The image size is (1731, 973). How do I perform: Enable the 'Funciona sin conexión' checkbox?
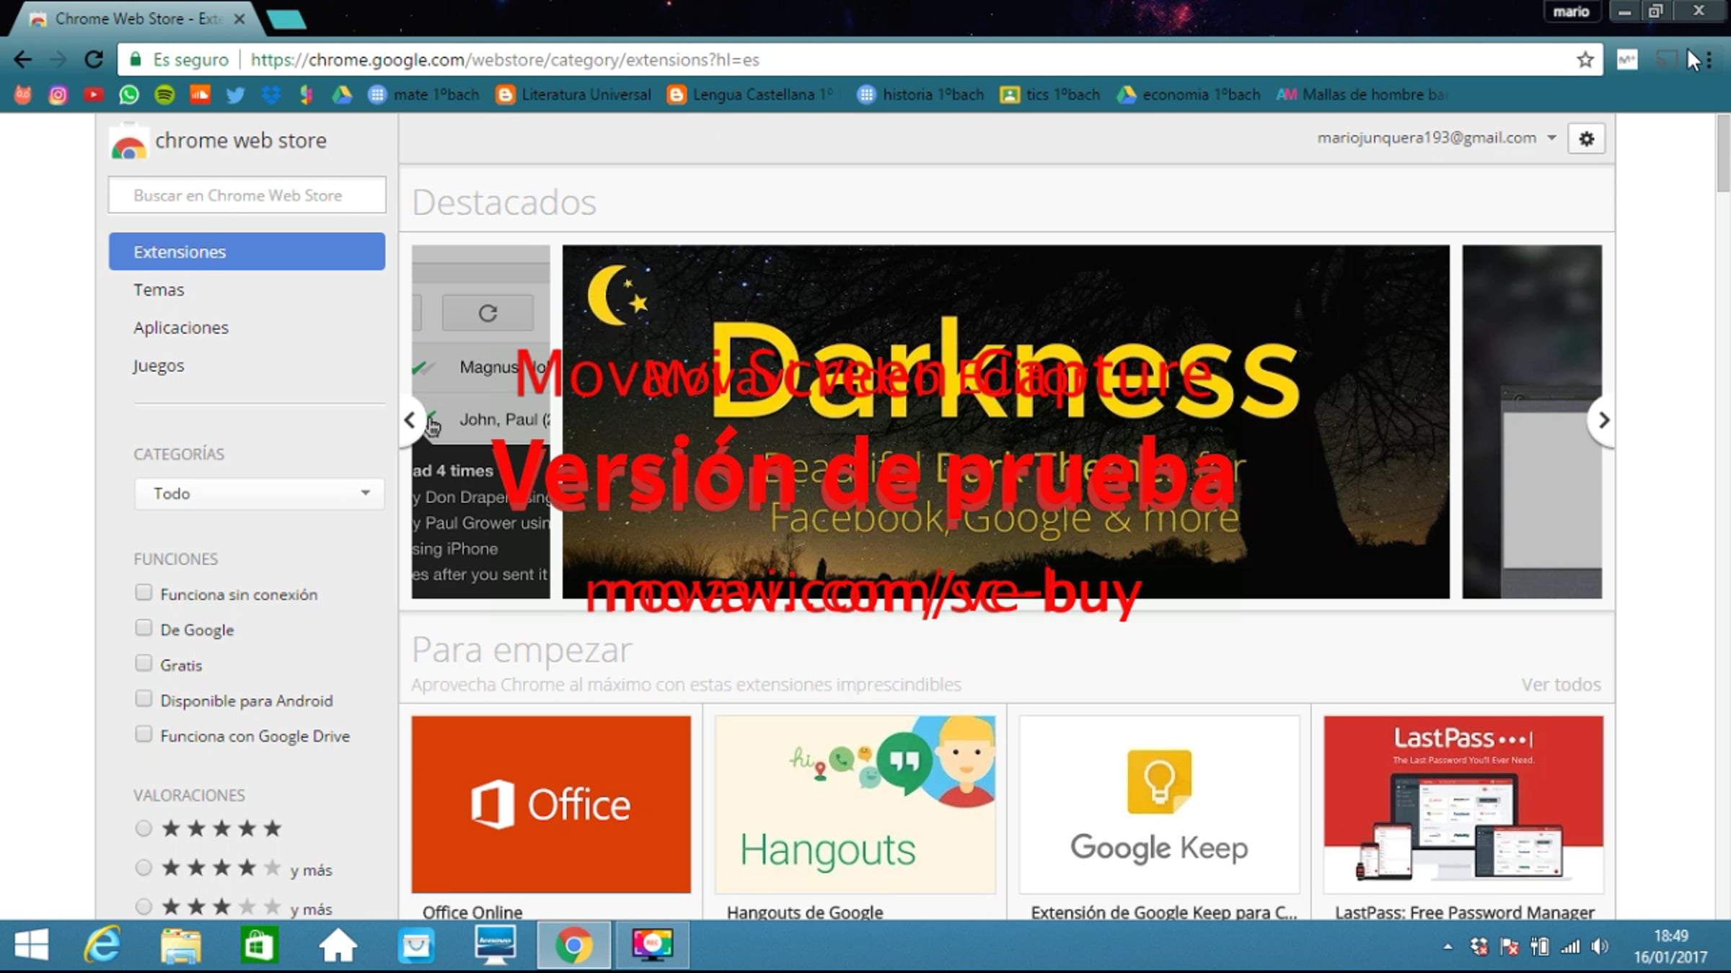[144, 592]
